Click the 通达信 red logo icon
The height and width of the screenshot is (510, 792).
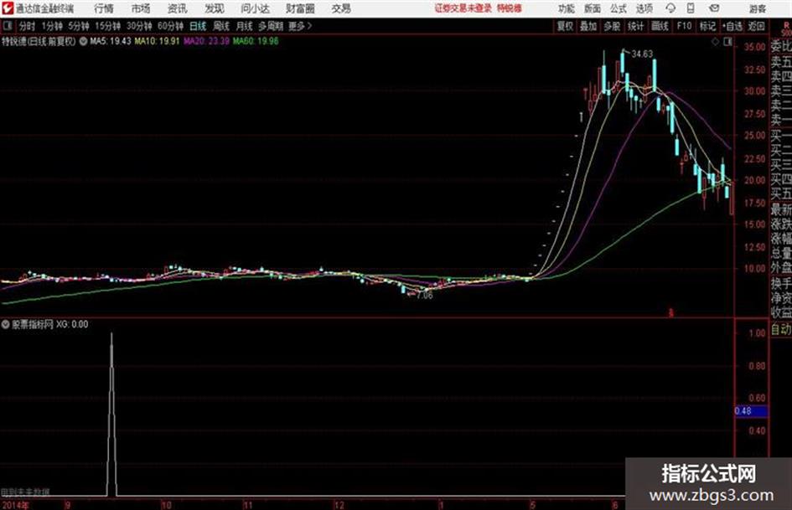point(8,8)
